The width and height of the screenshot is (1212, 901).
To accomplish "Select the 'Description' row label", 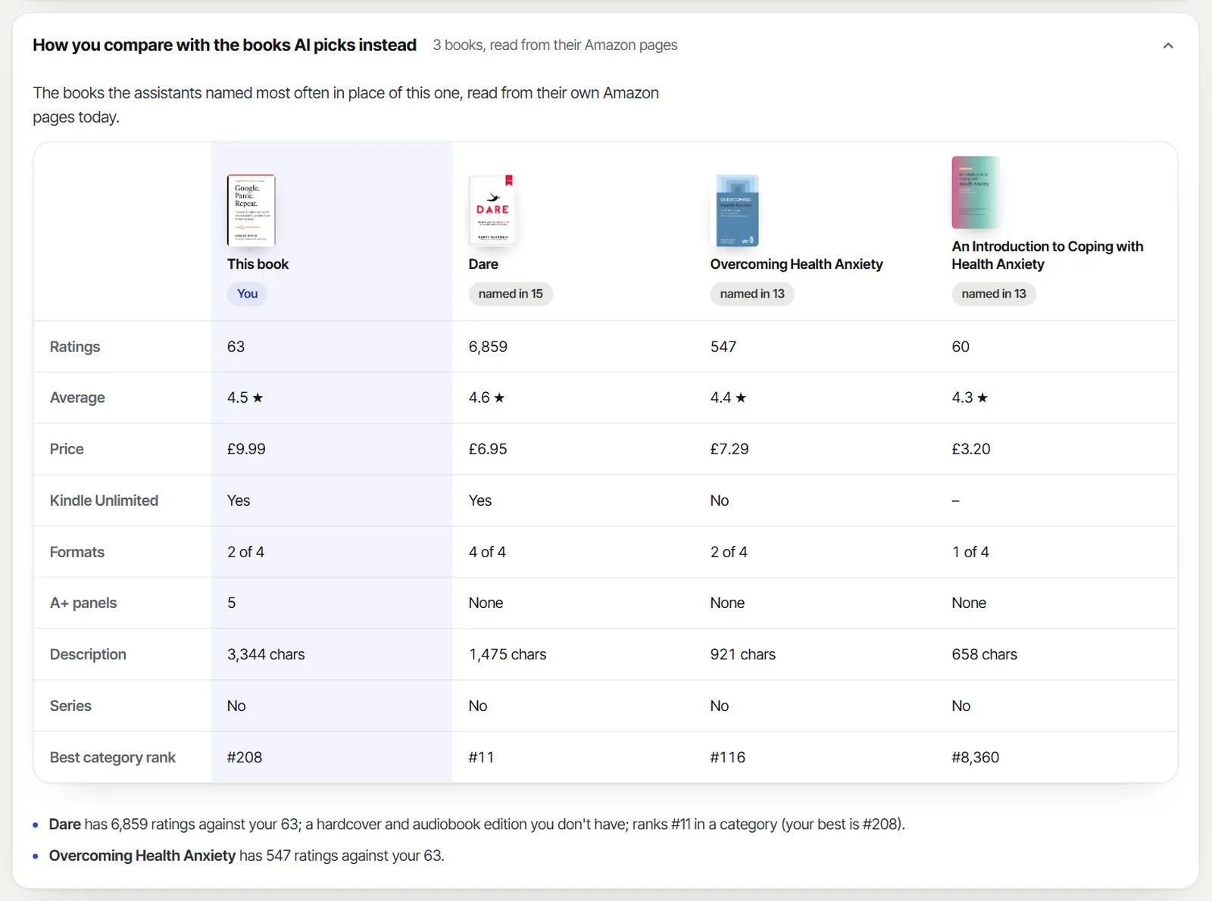I will coord(88,654).
